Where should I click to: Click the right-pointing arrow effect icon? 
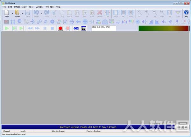click(72, 22)
